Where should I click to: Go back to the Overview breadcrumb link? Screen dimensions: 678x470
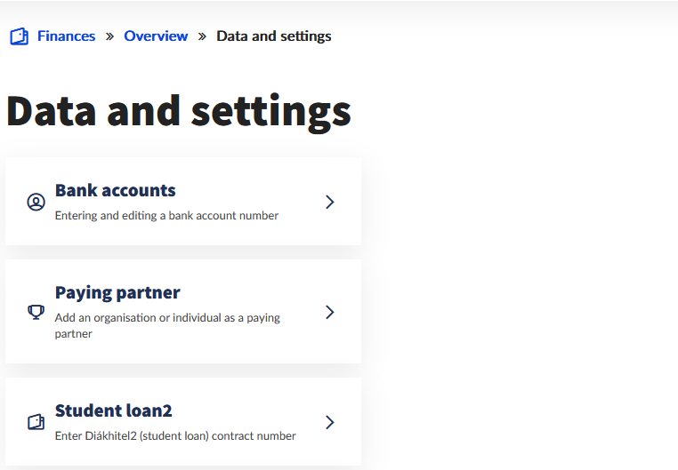point(156,36)
